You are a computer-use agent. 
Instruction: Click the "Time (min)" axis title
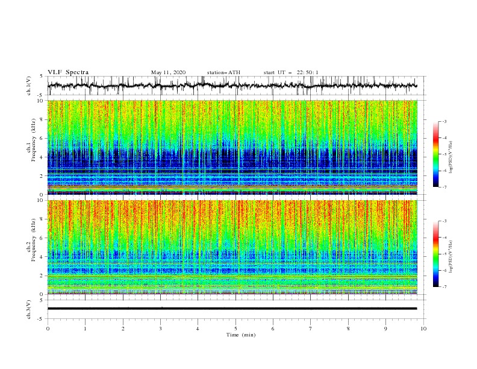tap(241, 335)
